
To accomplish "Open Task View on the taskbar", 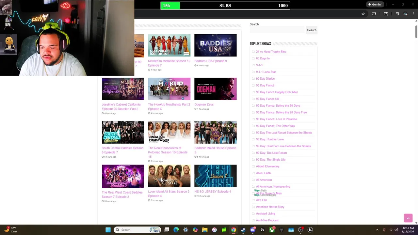I will click(x=167, y=230).
